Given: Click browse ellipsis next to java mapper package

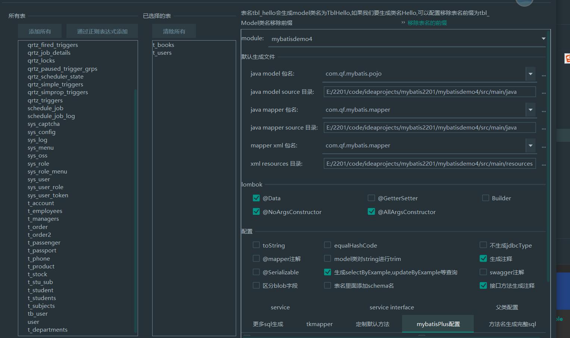Looking at the screenshot, I should pyautogui.click(x=544, y=111).
